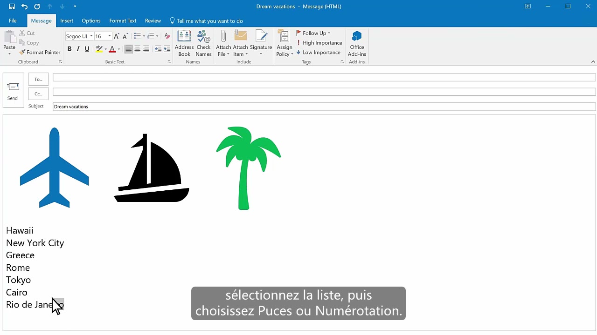Decrease the indent level
597x335 pixels.
(x=158, y=49)
